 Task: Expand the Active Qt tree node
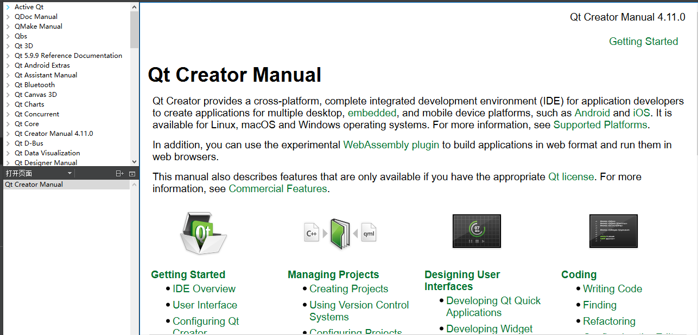tap(8, 7)
